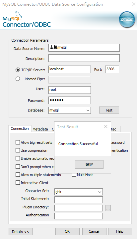137x239 pixels.
Task: Select the Connection tab
Action: [20, 128]
